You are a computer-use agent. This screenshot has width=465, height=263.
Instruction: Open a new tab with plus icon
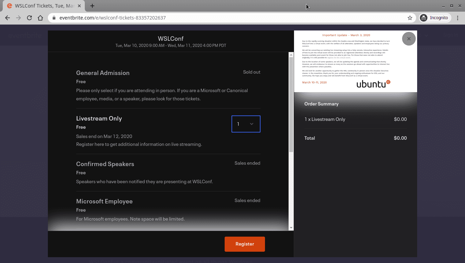point(92,6)
